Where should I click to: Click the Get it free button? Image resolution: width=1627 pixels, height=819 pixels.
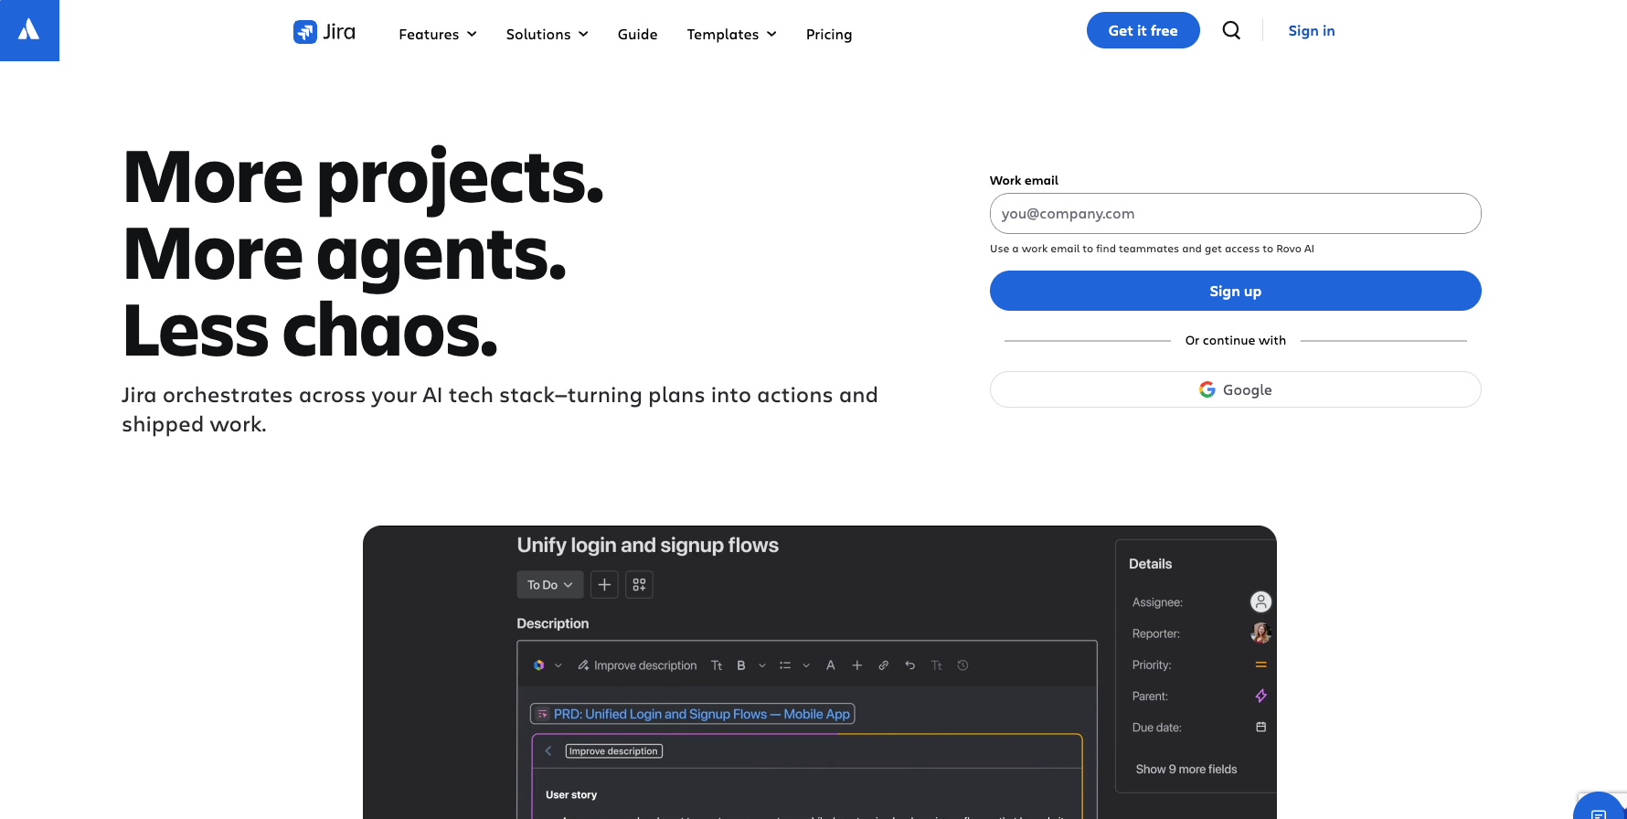pos(1143,30)
